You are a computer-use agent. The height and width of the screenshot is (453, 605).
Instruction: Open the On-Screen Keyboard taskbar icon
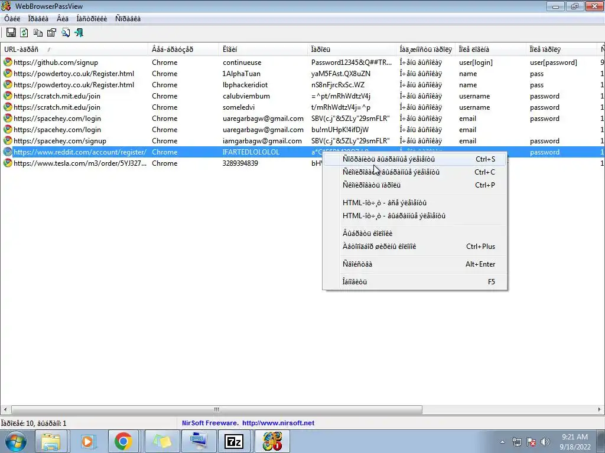pyautogui.click(x=199, y=441)
